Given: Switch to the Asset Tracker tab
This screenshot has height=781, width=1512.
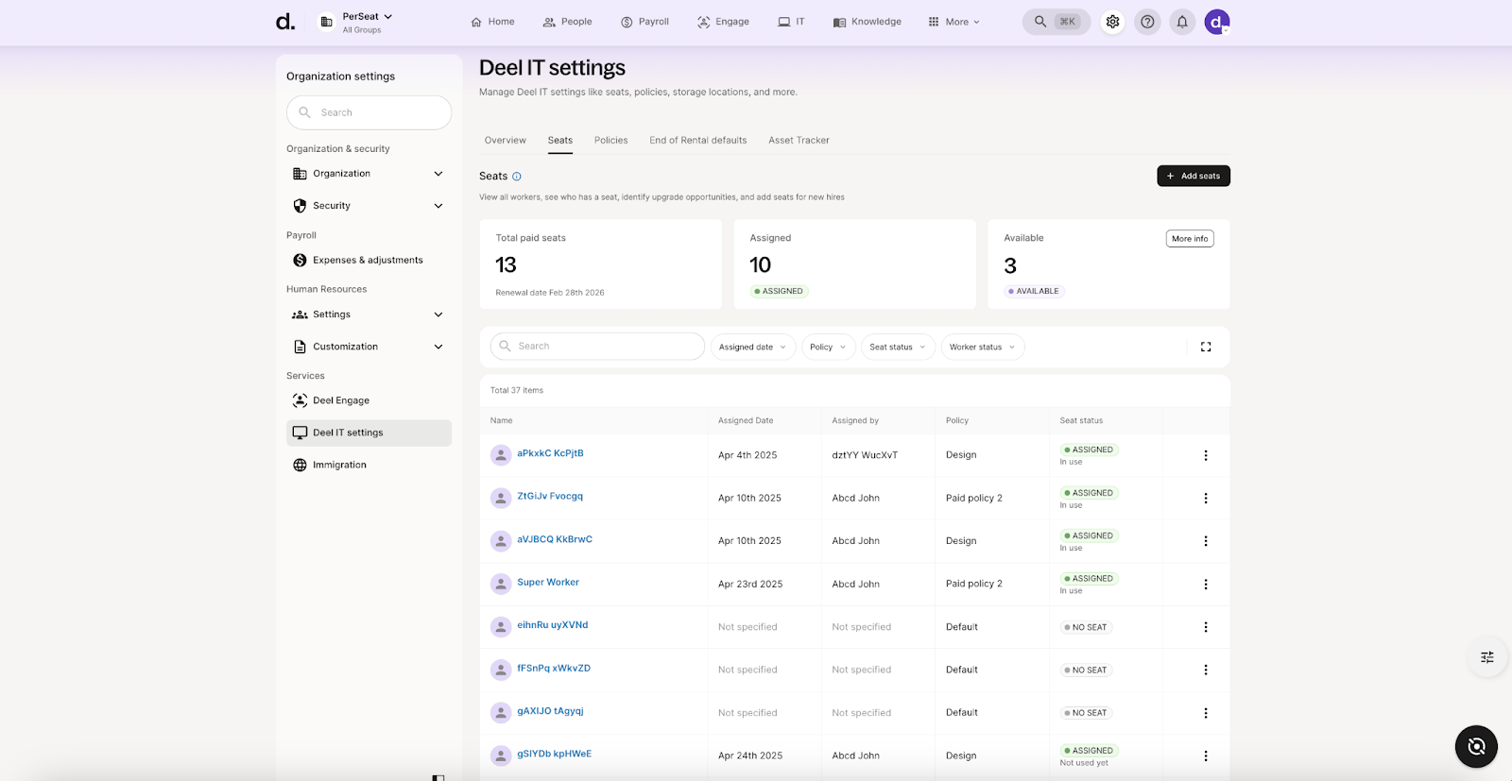Looking at the screenshot, I should (x=799, y=141).
